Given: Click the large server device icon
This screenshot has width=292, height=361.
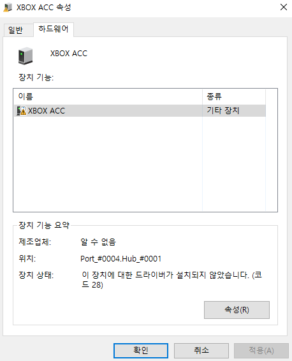Looking at the screenshot, I should [26, 55].
